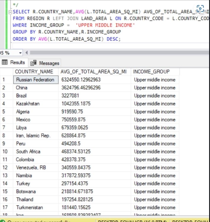
Task: Switch to the Messages tab
Action: point(45,63)
